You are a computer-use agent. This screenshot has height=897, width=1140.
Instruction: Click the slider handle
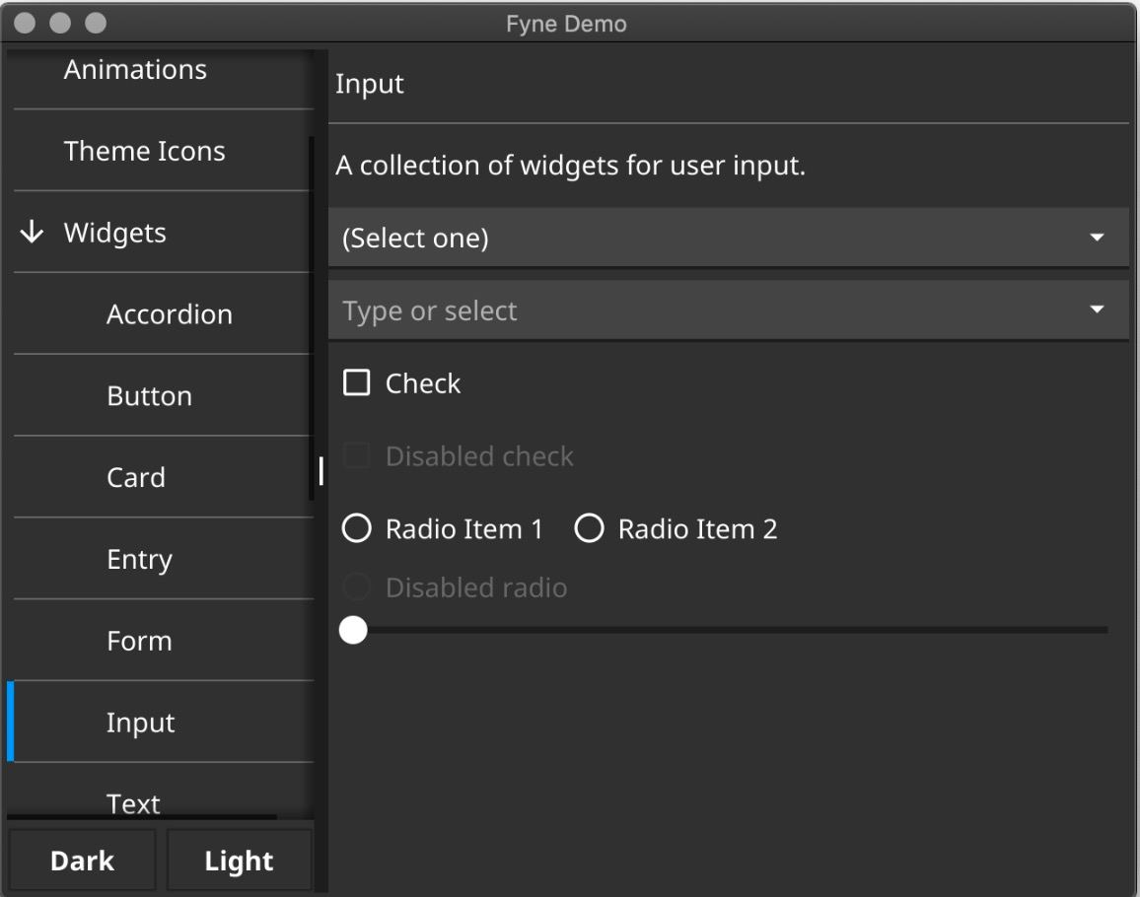click(353, 630)
